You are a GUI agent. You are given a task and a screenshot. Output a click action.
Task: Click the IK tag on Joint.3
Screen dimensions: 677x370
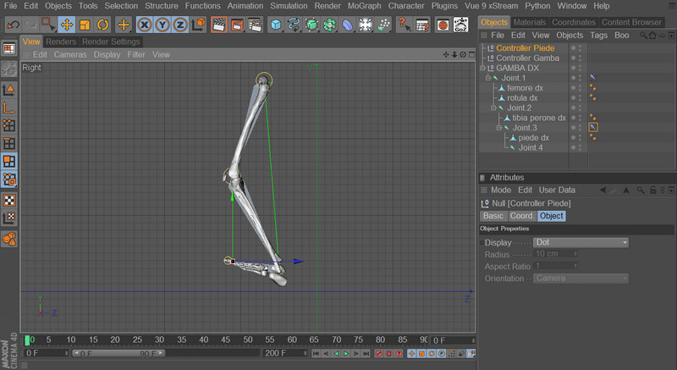click(593, 128)
